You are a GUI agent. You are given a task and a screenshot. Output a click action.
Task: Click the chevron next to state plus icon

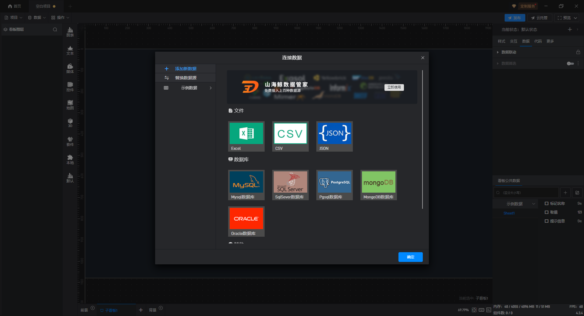578,29
